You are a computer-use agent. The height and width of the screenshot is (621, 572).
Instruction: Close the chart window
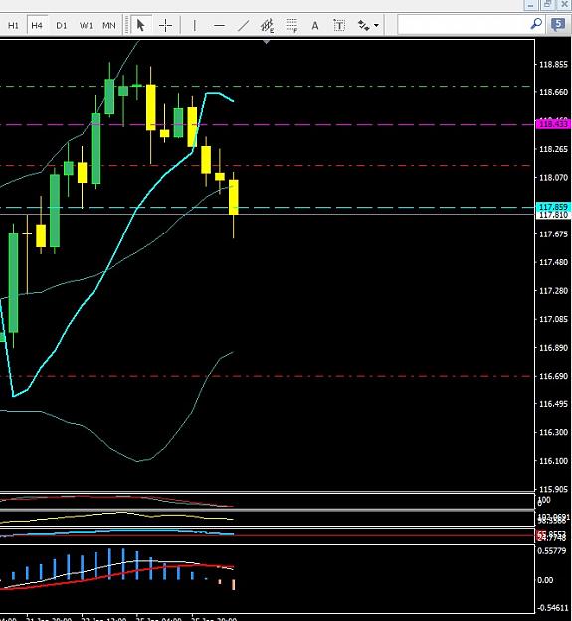coord(564,5)
